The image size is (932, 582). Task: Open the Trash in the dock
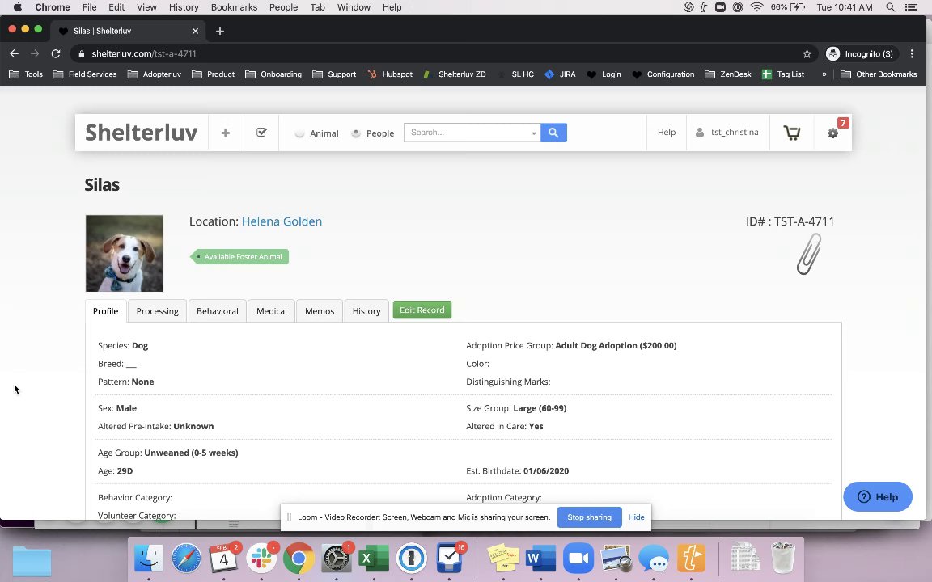(783, 557)
